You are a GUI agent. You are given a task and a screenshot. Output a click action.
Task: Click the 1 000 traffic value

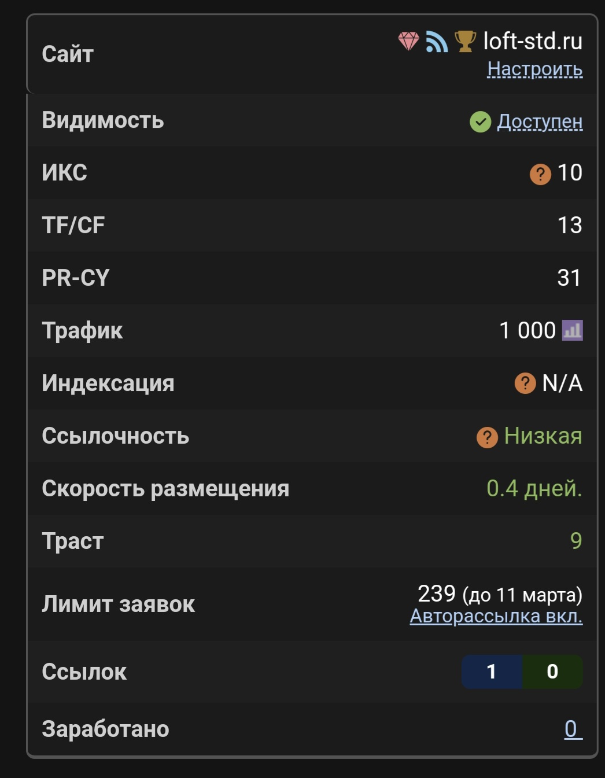click(x=527, y=331)
